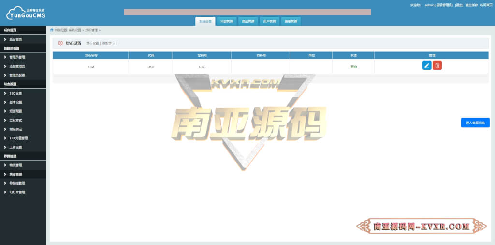Delete the Usd currency with trash icon
Viewport: 495px width, 245px height.
(x=437, y=66)
